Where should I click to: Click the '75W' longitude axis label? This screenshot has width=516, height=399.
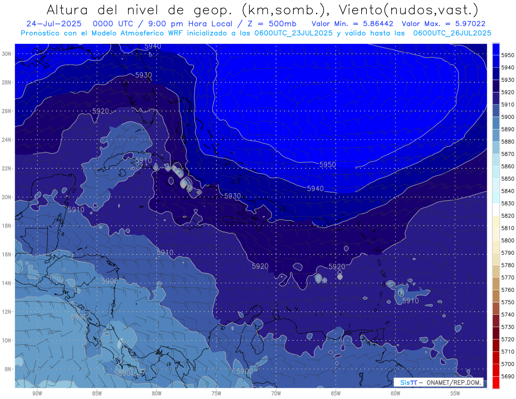[216, 393]
